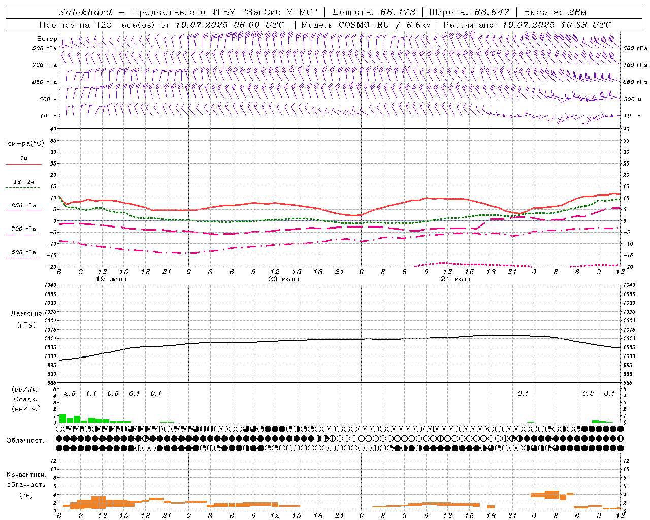Click 'Прогноз на 120 часа(ов)' forecast text

tap(98, 25)
